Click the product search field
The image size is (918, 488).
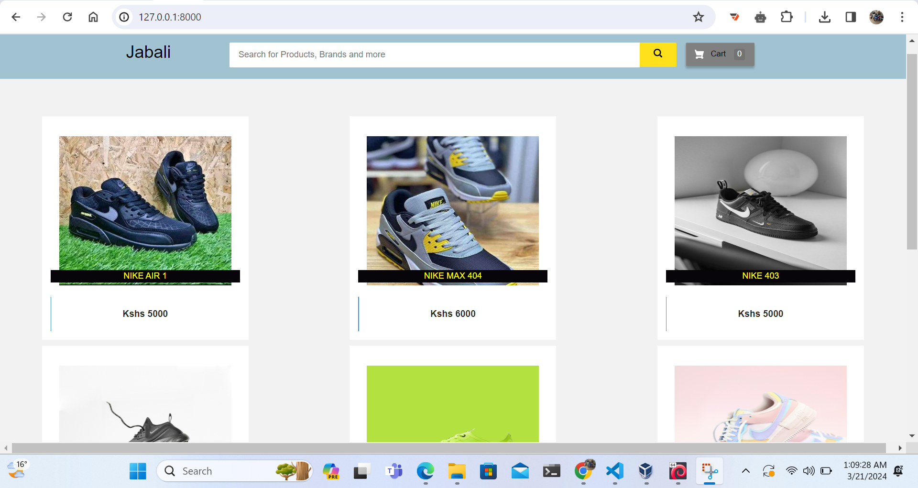[435, 54]
